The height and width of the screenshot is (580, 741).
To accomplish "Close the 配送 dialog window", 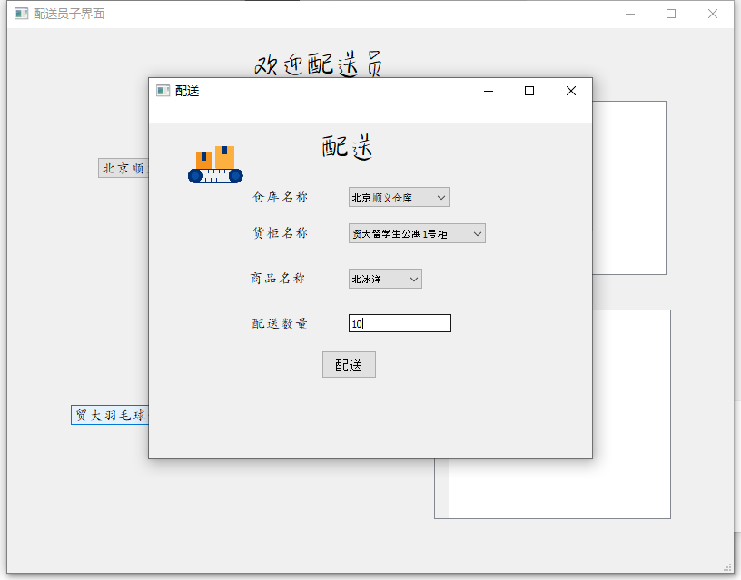I will (571, 91).
